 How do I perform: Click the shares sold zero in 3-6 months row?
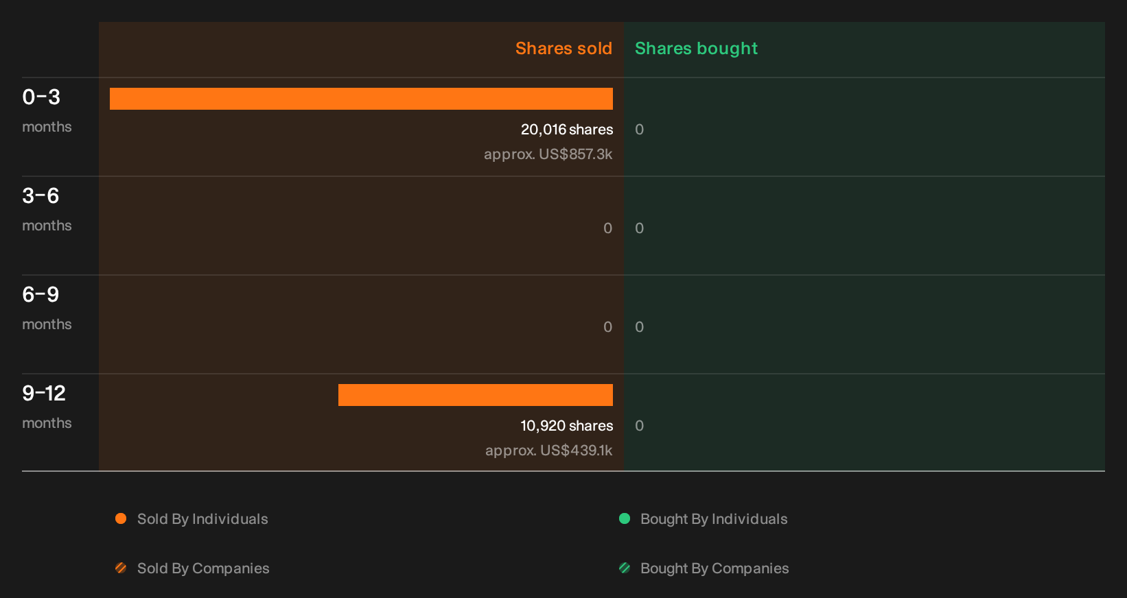point(607,228)
